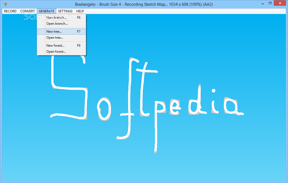Choose New forest... menu entry
Image resolution: width=288 pixels, height=183 pixels.
coord(61,45)
